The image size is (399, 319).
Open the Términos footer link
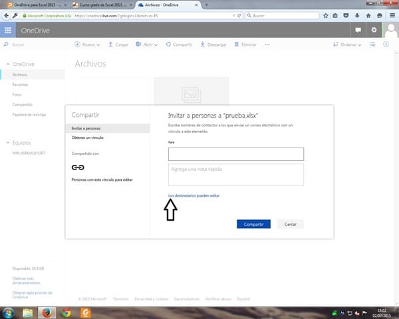click(120, 299)
